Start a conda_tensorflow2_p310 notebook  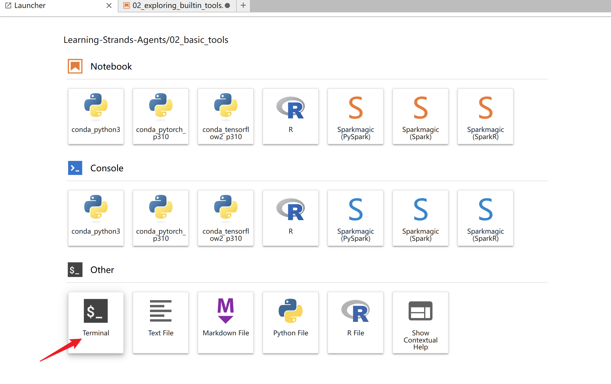226,116
